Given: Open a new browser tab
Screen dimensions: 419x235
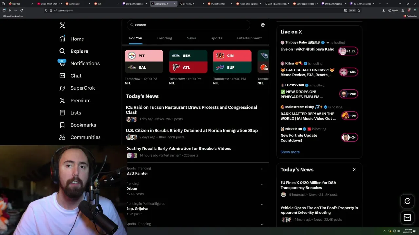Looking at the screenshot, I should (x=380, y=4).
